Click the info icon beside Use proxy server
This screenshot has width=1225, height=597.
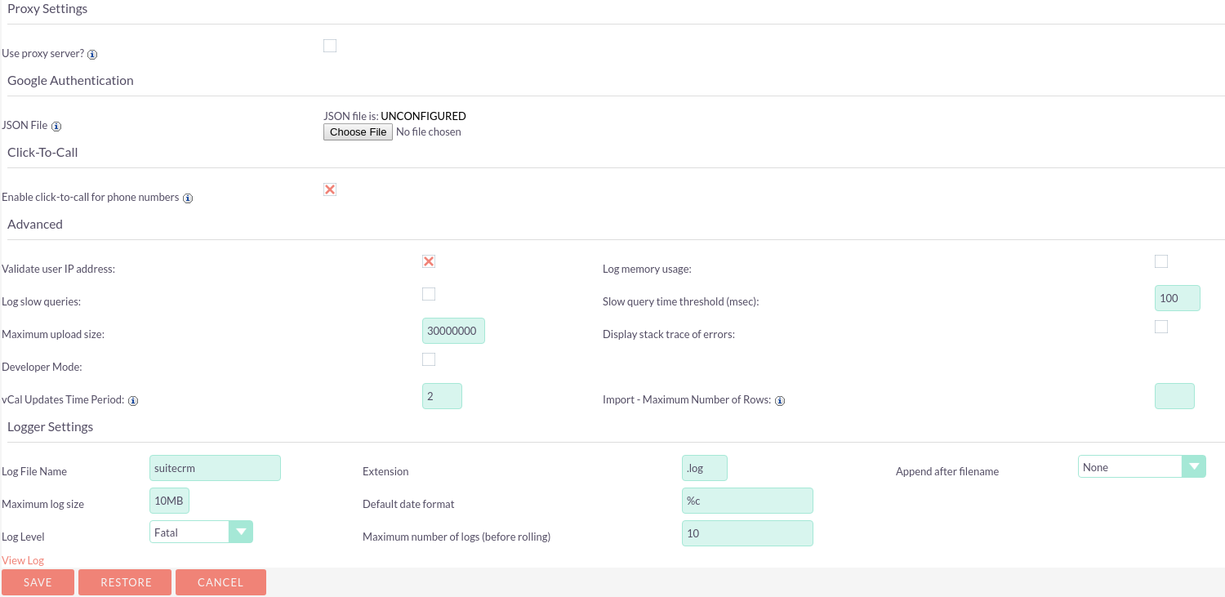coord(92,54)
